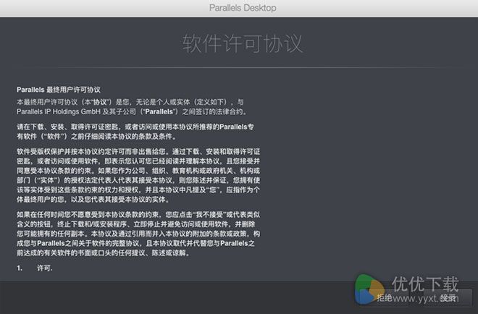478x314 pixels.
Task: Click the 接受 (Accept) button
Action: (448, 297)
